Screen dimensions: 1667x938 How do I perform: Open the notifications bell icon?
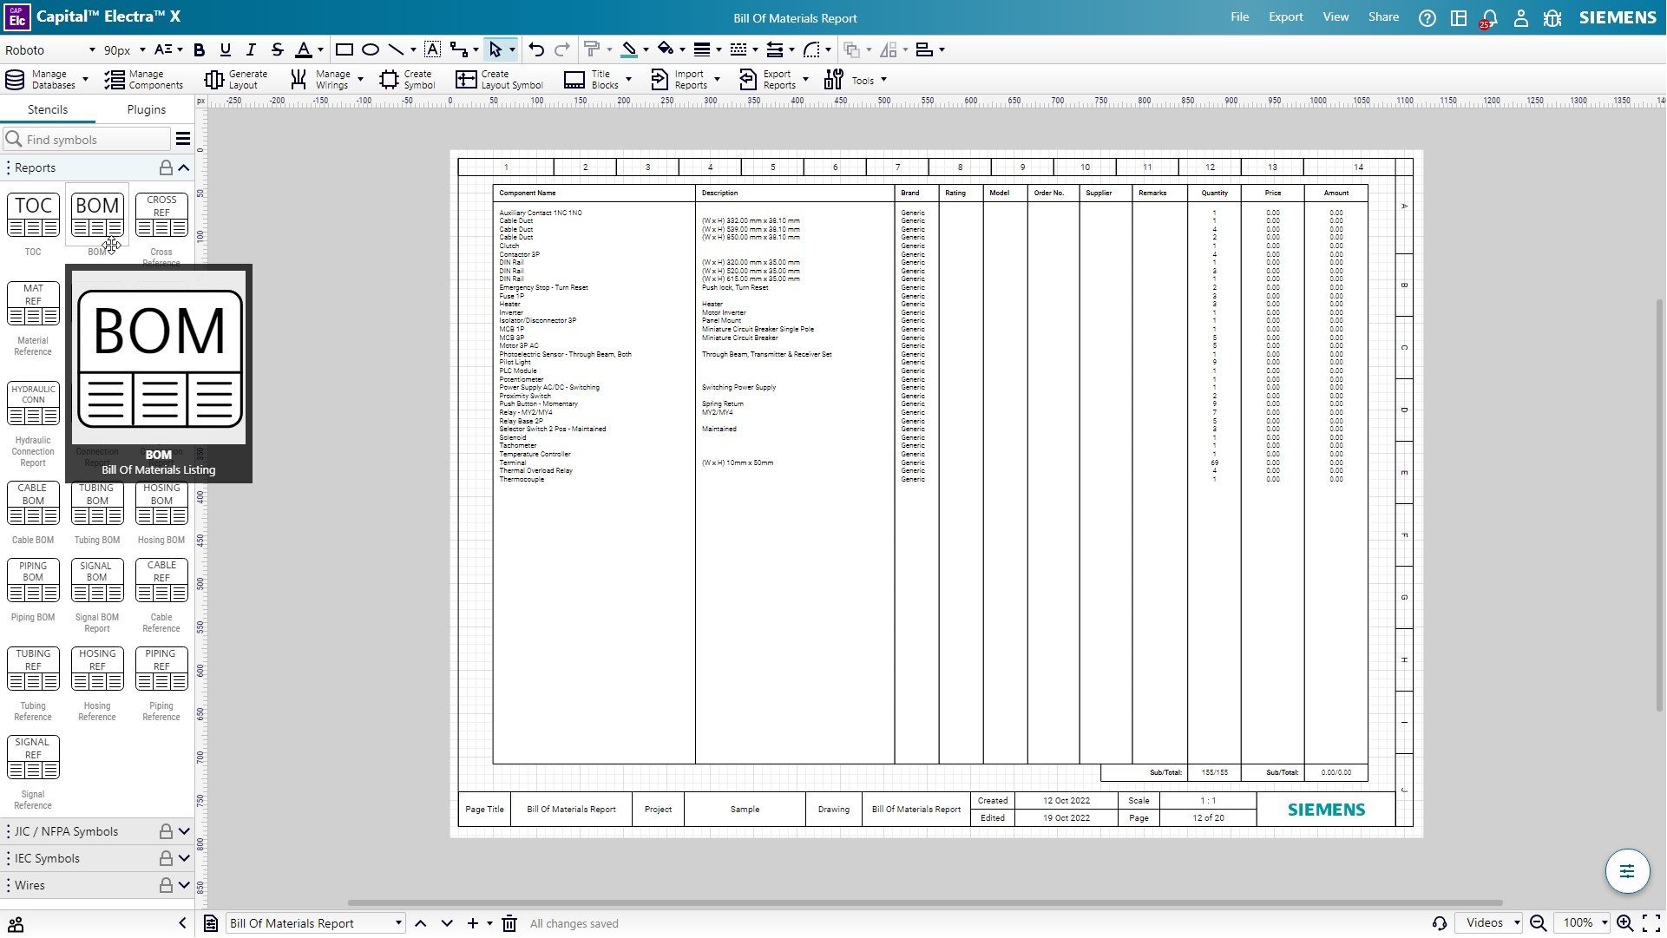(1490, 18)
